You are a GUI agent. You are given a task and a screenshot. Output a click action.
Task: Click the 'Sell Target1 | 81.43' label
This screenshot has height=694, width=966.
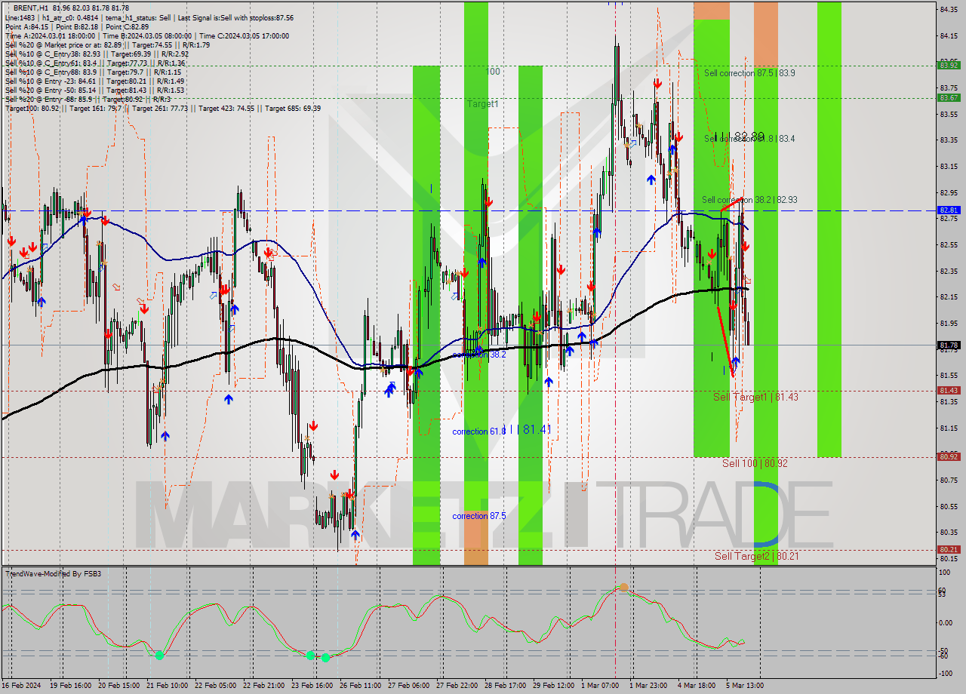pyautogui.click(x=755, y=397)
